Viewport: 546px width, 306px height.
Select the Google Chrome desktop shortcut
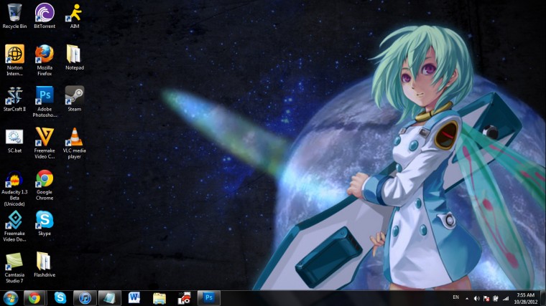pyautogui.click(x=45, y=185)
